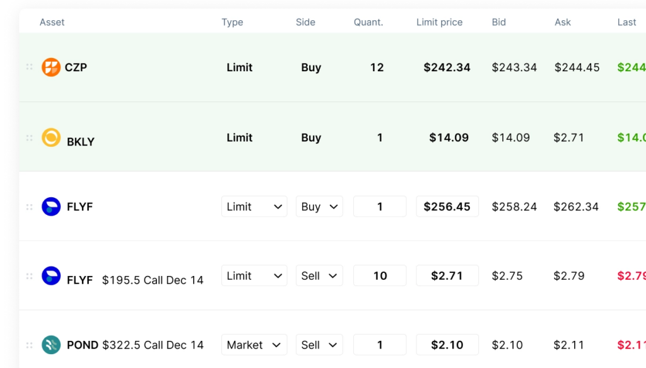646x368 pixels.
Task: Click quantity field showing 10
Action: point(380,276)
